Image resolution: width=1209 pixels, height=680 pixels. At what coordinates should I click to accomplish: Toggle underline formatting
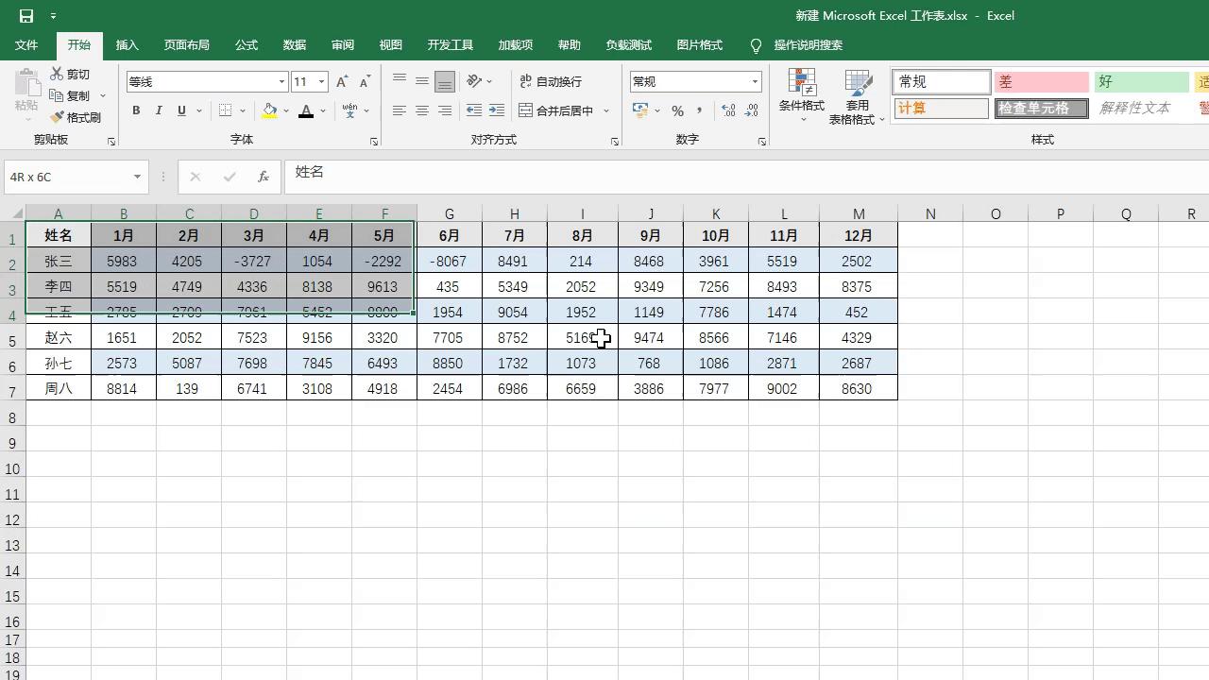click(x=179, y=110)
